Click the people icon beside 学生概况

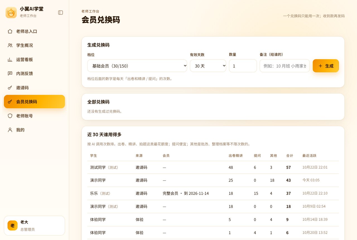10,45
